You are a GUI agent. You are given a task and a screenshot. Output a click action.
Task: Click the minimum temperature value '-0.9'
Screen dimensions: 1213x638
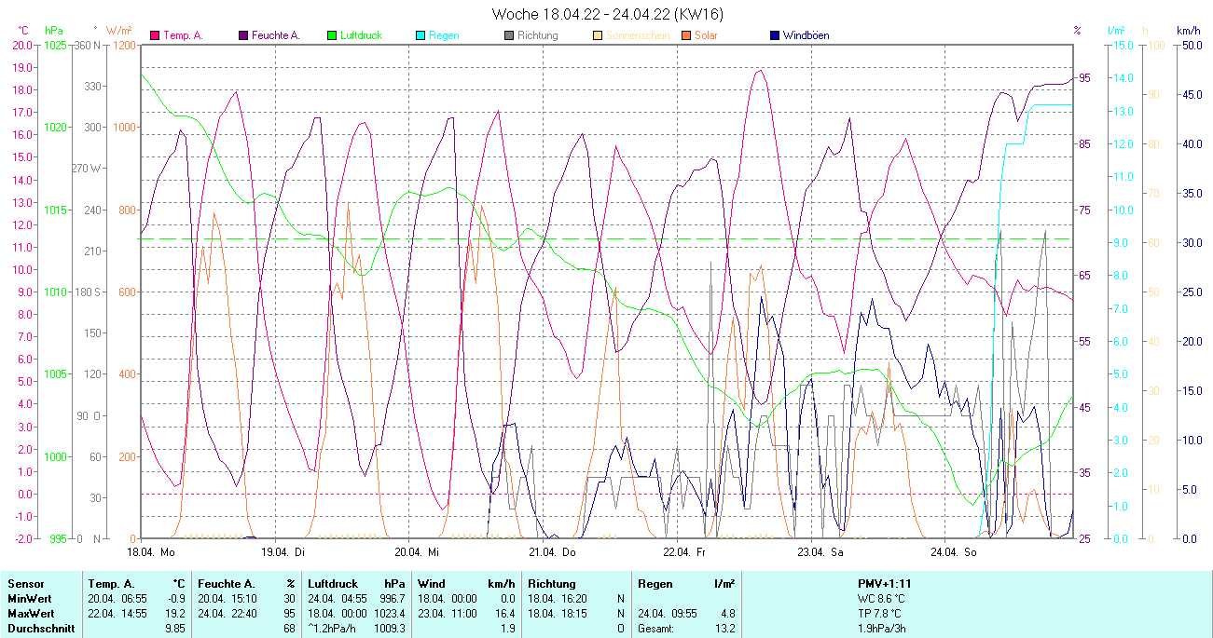coord(175,598)
